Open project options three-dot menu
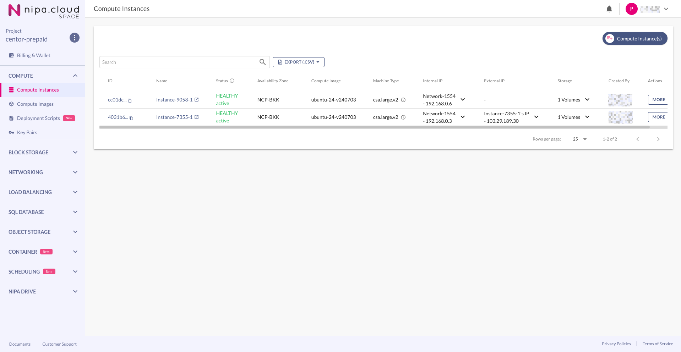 [x=75, y=38]
